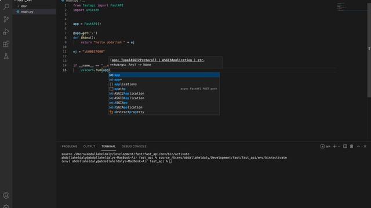Select main.py in the explorer
This screenshot has height=208, width=371.
pyautogui.click(x=27, y=12)
